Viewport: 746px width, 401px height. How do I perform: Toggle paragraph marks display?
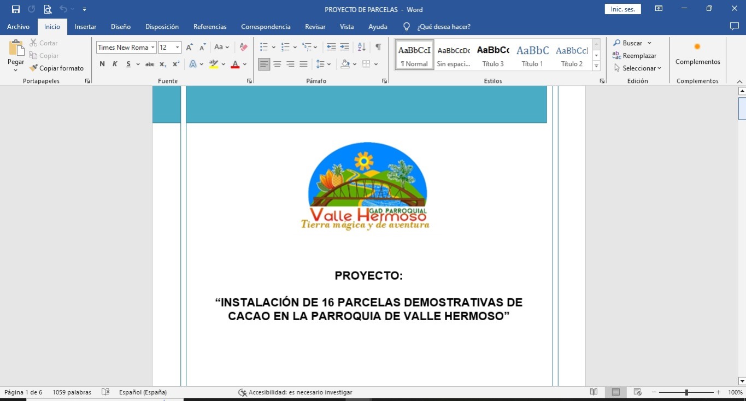click(x=378, y=48)
